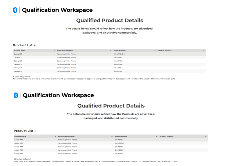Click Model Number sort arrows in bottom table
226x166 pixels.
pos(157,136)
